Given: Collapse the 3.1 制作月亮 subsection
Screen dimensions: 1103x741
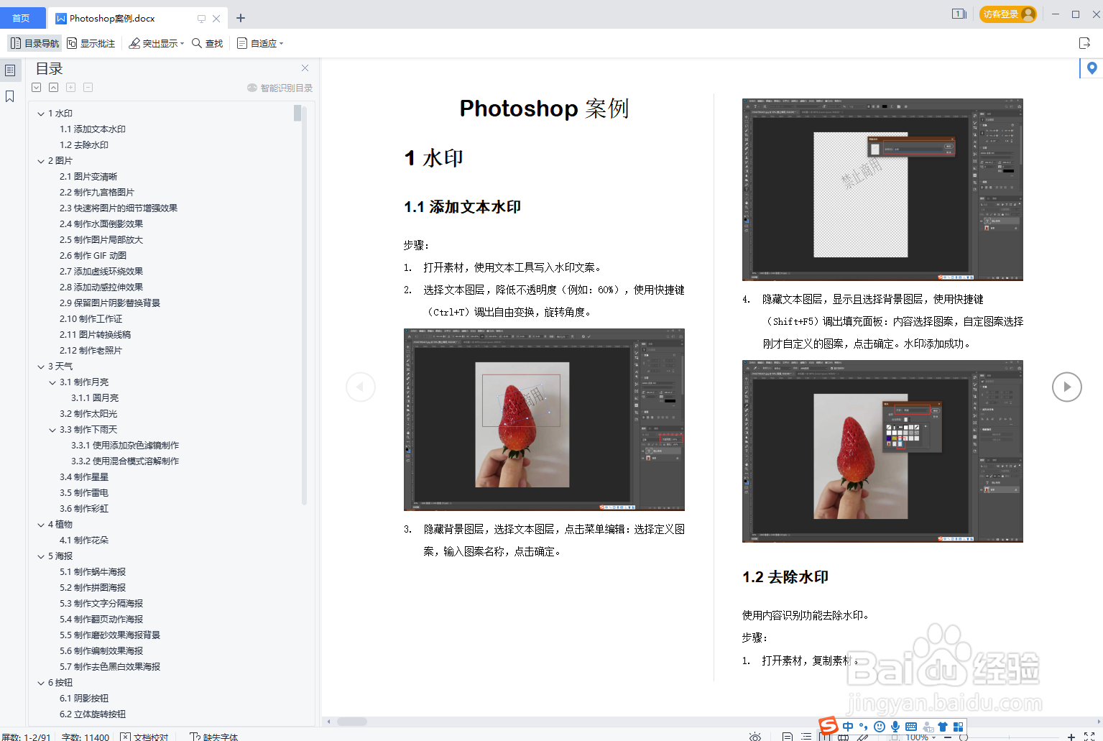Looking at the screenshot, I should coord(52,382).
